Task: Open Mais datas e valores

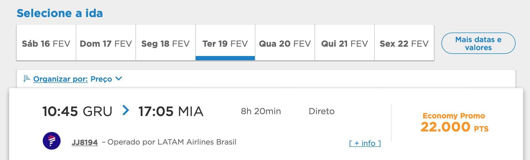Action: point(478,43)
